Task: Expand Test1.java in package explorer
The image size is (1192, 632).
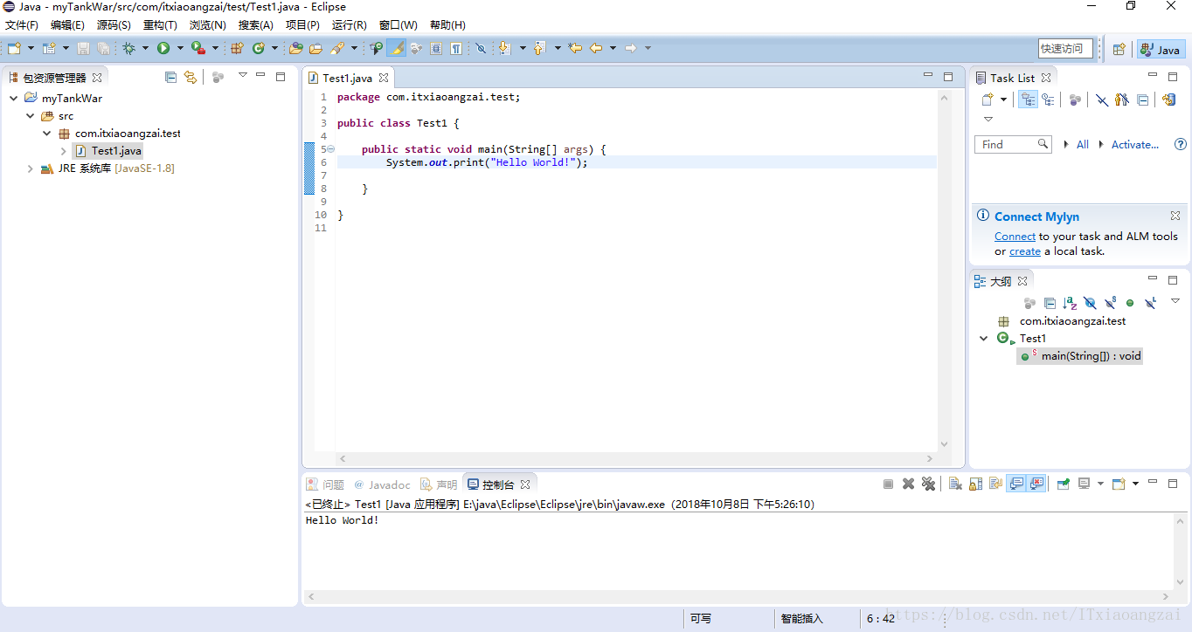Action: coord(64,151)
